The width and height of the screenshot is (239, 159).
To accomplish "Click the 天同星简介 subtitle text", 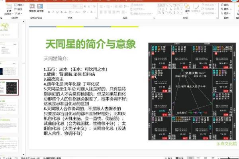I will pyautogui.click(x=56, y=58).
